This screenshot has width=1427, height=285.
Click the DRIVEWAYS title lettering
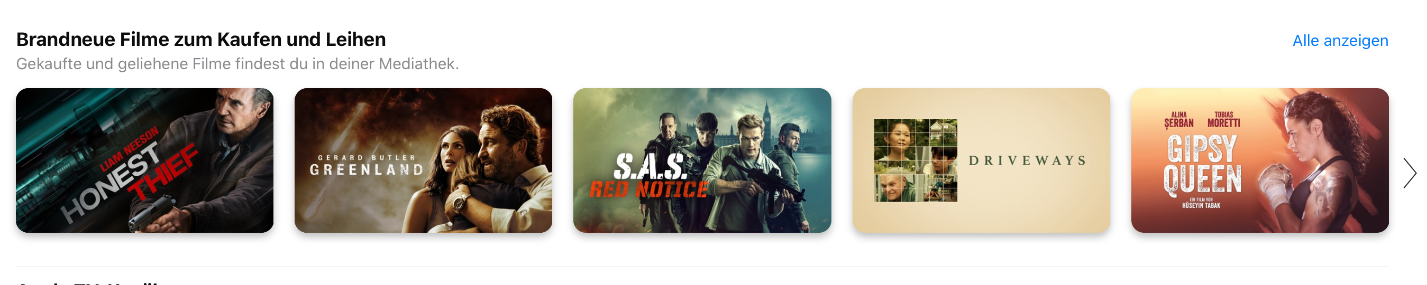click(x=1027, y=161)
